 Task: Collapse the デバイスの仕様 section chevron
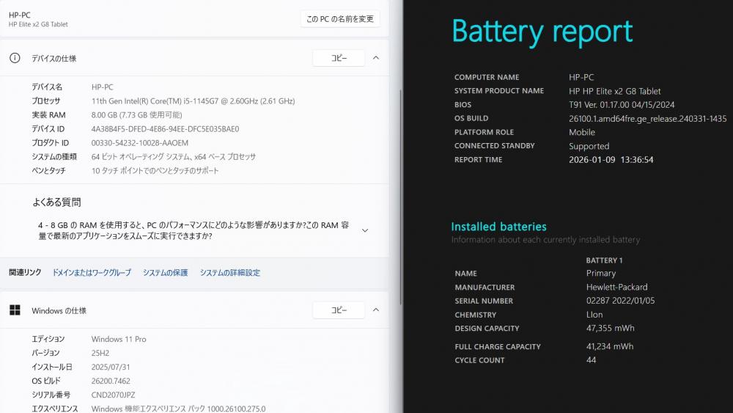tap(376, 58)
